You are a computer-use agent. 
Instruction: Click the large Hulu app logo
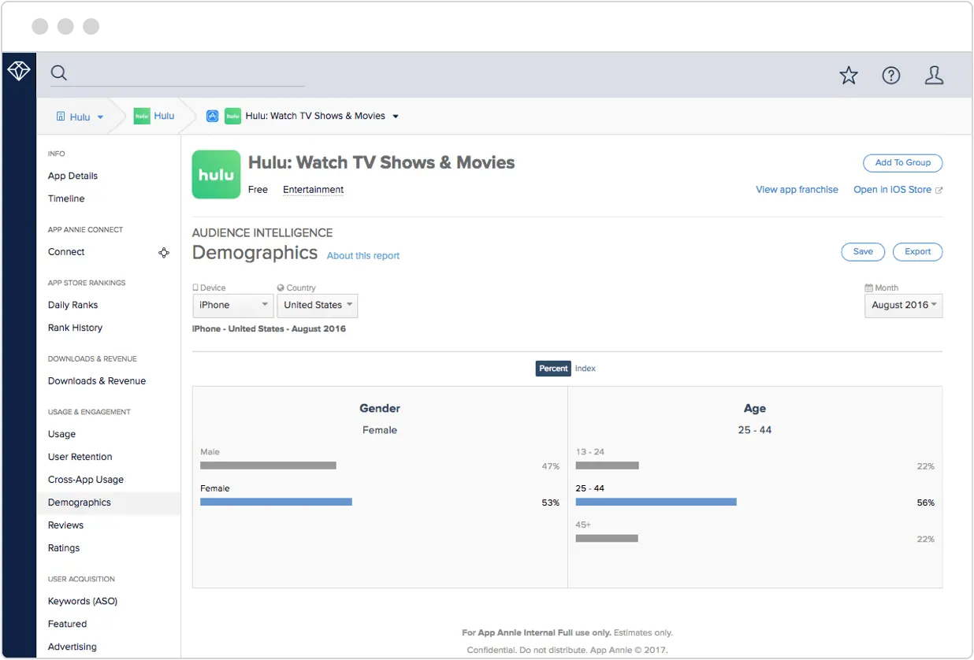pos(217,175)
